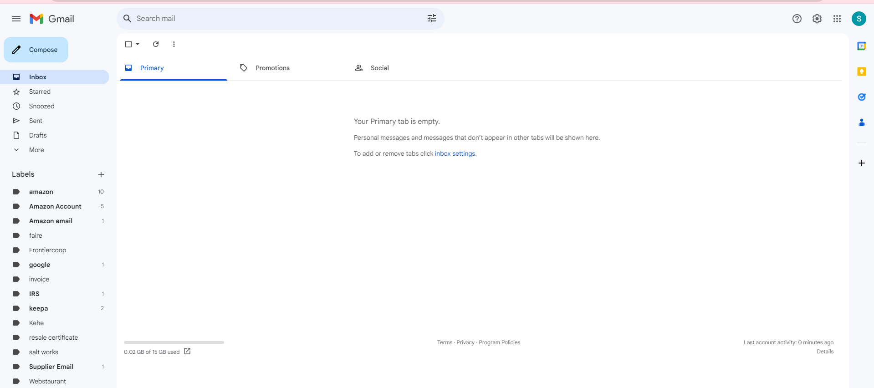This screenshot has height=388, width=874.
Task: Open account activity Details link
Action: [x=825, y=352]
